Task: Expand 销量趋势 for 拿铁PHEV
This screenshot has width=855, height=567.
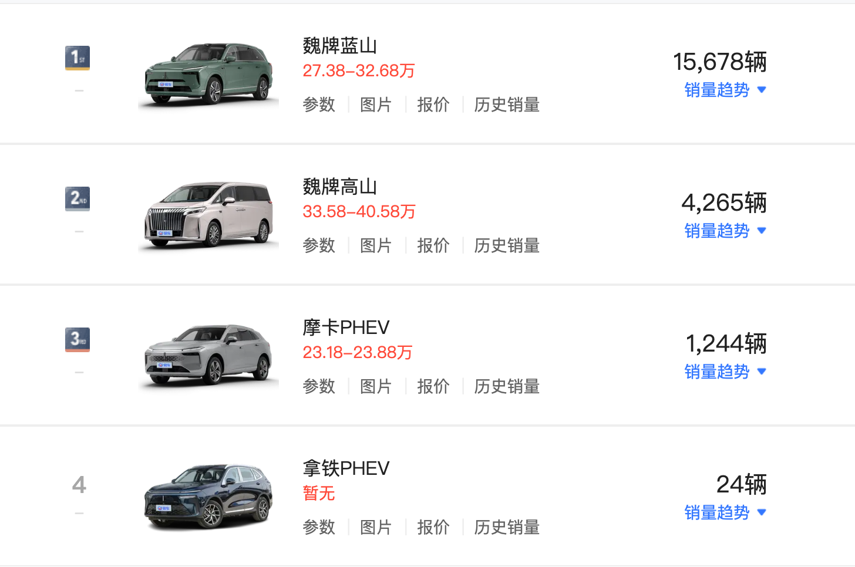Action: coord(726,512)
